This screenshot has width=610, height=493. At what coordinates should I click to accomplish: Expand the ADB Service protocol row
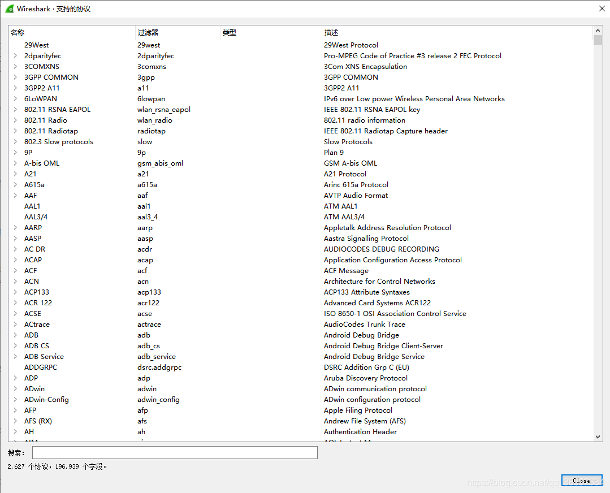(16, 356)
